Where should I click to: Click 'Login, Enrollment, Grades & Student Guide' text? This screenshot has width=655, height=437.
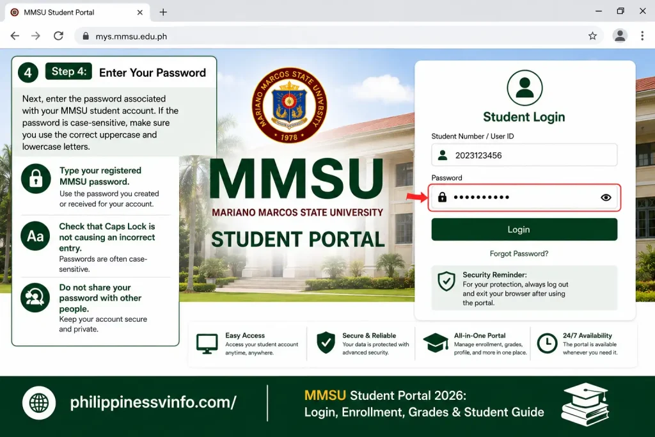pos(424,412)
